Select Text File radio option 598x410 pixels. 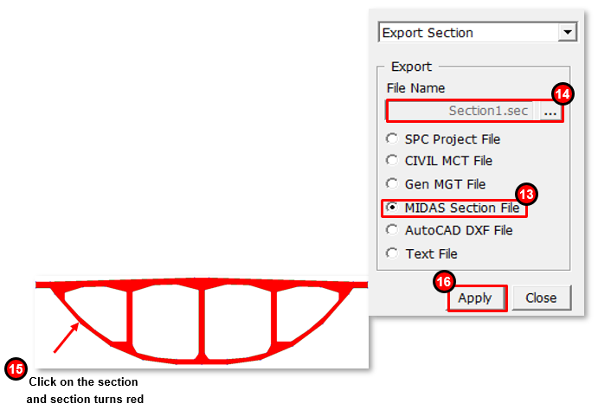(393, 253)
